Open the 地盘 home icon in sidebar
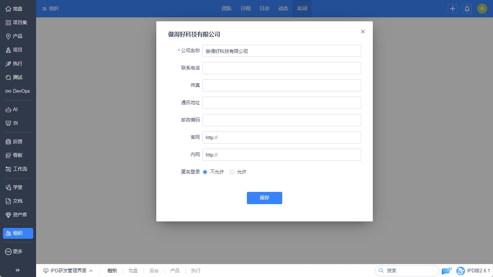 coord(8,9)
